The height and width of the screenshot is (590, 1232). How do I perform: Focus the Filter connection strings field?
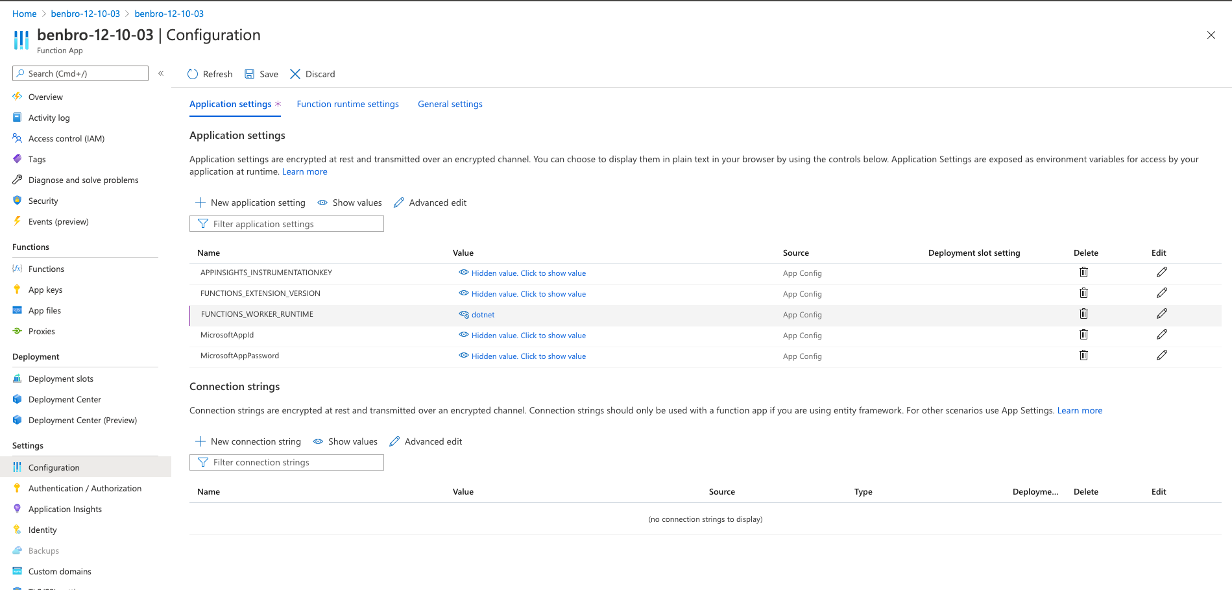pyautogui.click(x=287, y=463)
